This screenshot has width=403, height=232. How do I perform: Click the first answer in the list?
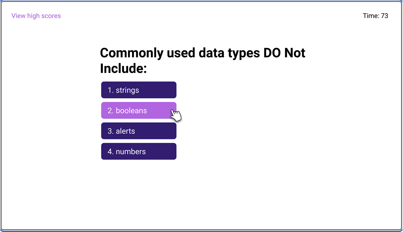point(138,90)
